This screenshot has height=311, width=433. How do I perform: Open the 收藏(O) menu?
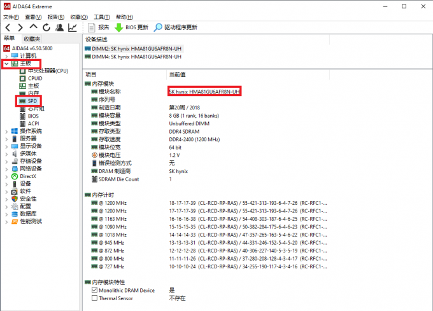click(x=79, y=17)
